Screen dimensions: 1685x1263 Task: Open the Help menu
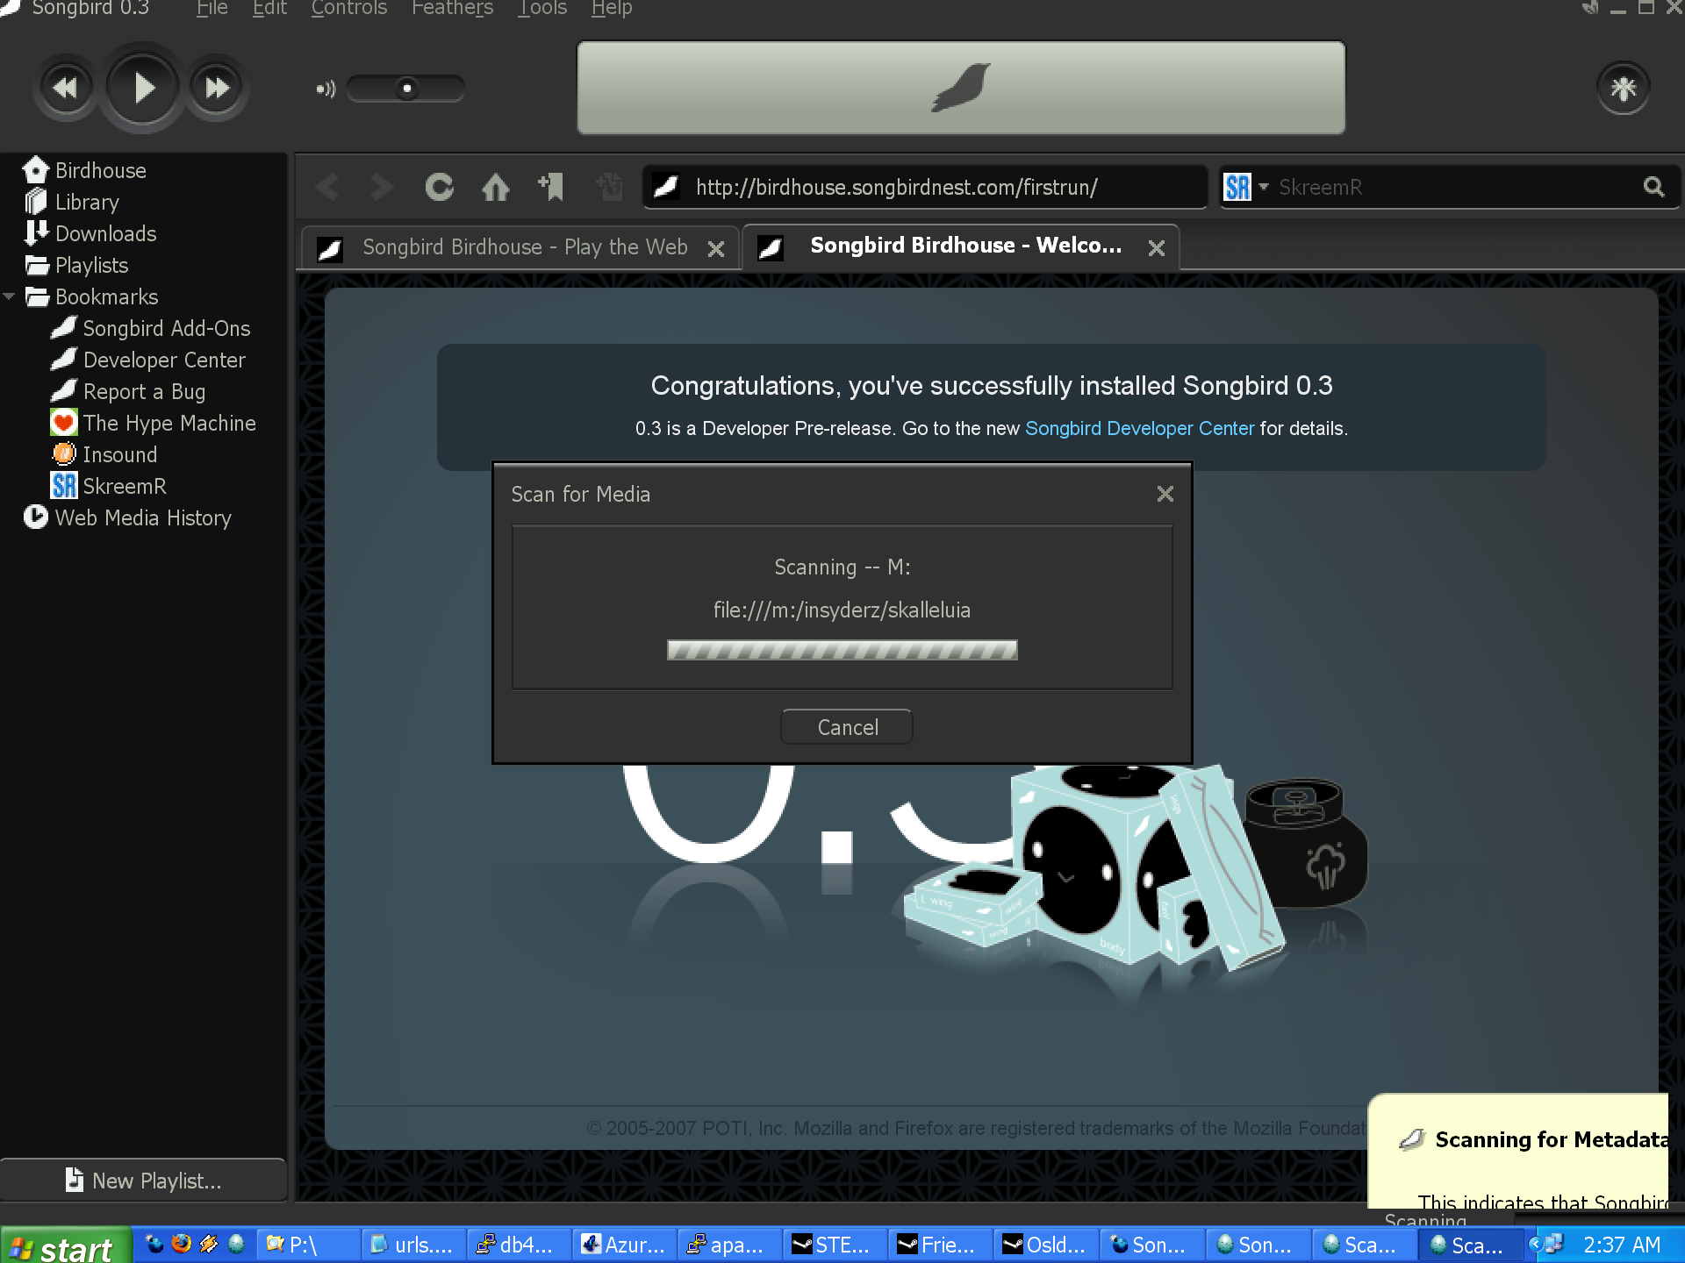pos(612,9)
